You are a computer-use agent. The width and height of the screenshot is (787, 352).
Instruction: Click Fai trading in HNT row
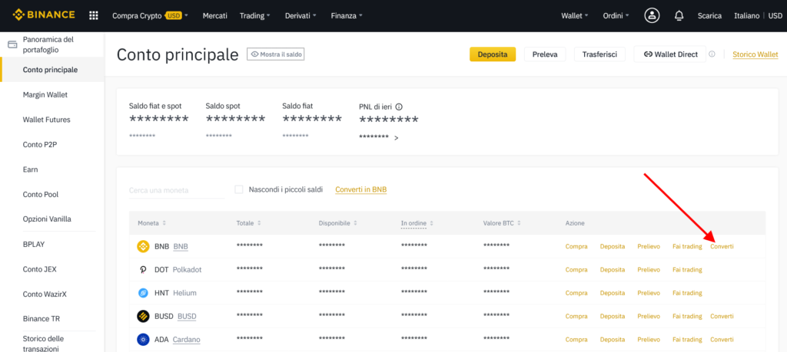click(687, 293)
